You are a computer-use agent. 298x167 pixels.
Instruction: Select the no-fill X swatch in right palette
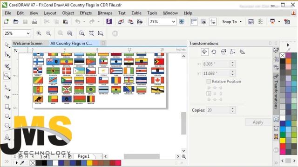pyautogui.click(x=283, y=56)
